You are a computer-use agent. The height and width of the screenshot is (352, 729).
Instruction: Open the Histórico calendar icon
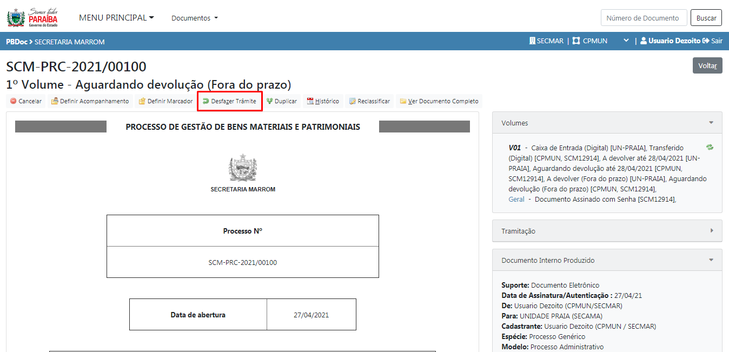[x=310, y=101]
